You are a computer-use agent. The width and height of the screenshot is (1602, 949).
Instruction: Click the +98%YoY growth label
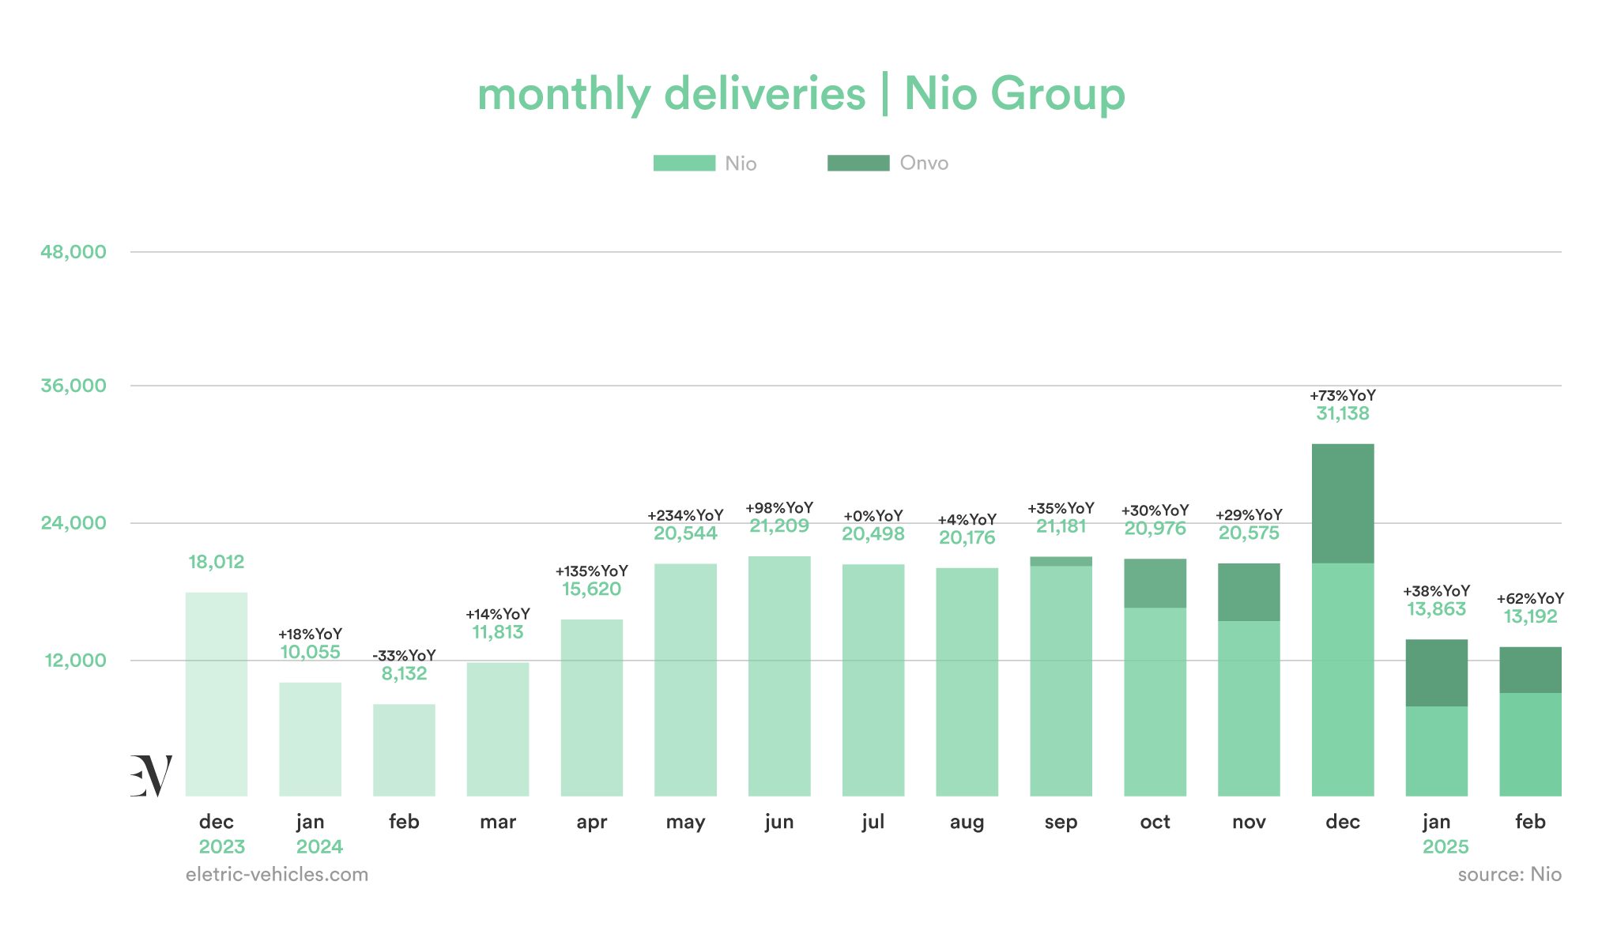pyautogui.click(x=779, y=507)
